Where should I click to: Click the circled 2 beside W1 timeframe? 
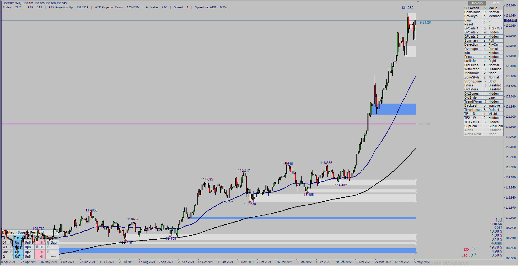(11, 247)
